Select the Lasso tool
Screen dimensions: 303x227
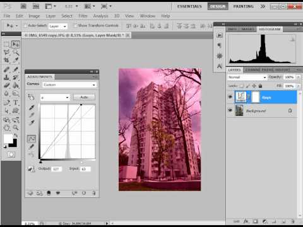click(x=6, y=52)
